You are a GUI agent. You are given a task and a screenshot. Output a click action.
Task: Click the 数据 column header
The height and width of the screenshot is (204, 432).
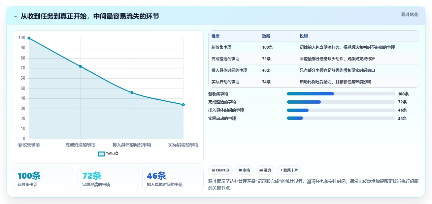click(x=266, y=36)
